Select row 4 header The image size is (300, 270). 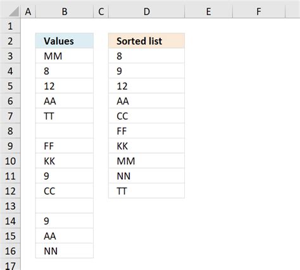click(x=10, y=71)
